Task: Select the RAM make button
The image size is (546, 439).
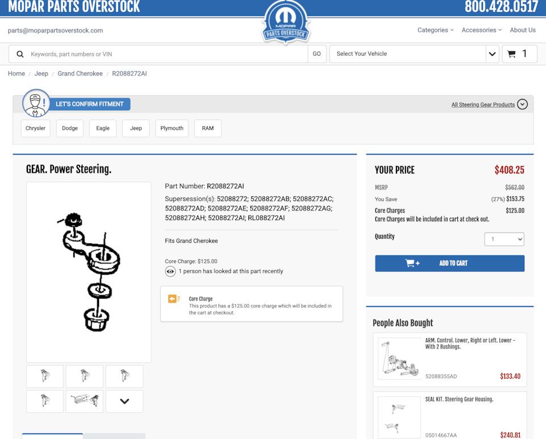Action: coord(208,128)
